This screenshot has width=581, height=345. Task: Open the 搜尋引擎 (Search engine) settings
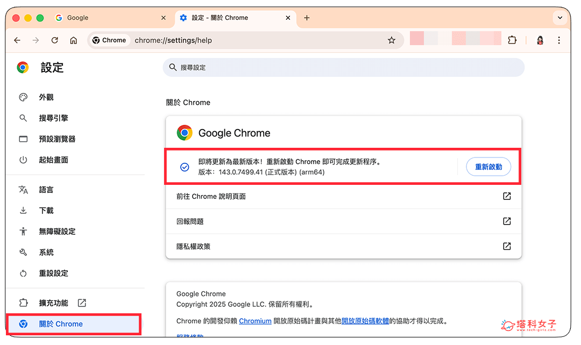[x=23, y=118]
